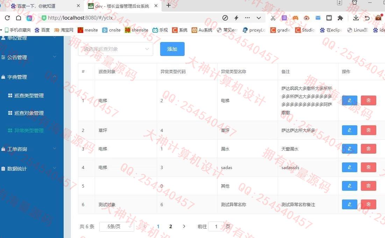Delete the 漏水 row
Screen dimensions: 385x238
[x=368, y=148]
